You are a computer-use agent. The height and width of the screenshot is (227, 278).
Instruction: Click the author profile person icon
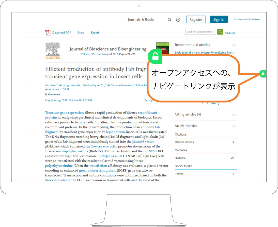pyautogui.click(x=65, y=89)
